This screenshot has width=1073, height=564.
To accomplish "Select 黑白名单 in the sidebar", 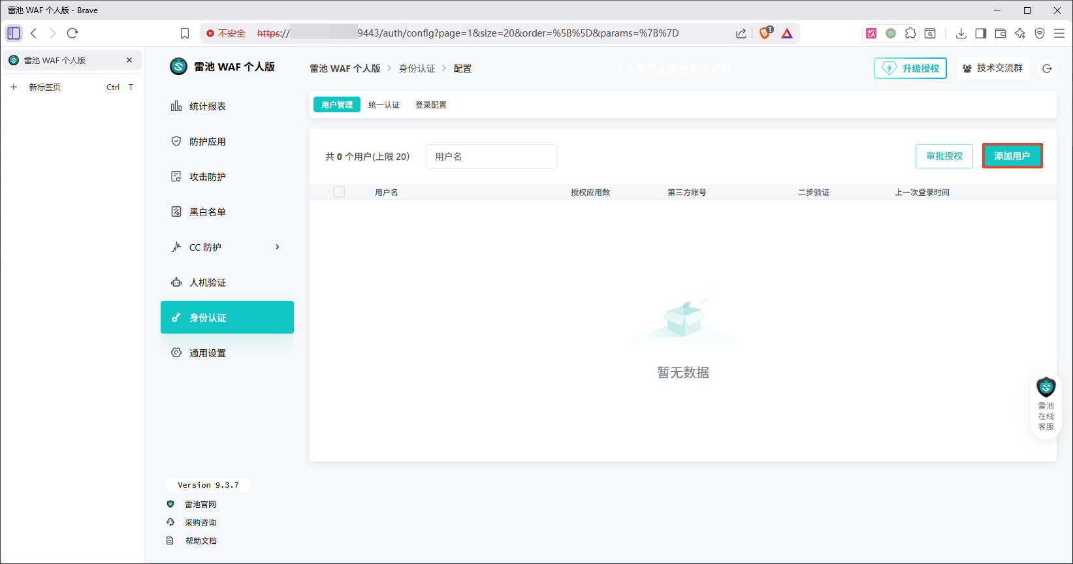I will (227, 212).
